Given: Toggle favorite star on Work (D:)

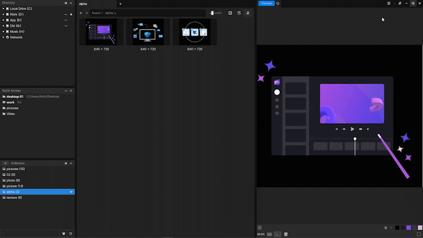Looking at the screenshot, I should (71, 14).
